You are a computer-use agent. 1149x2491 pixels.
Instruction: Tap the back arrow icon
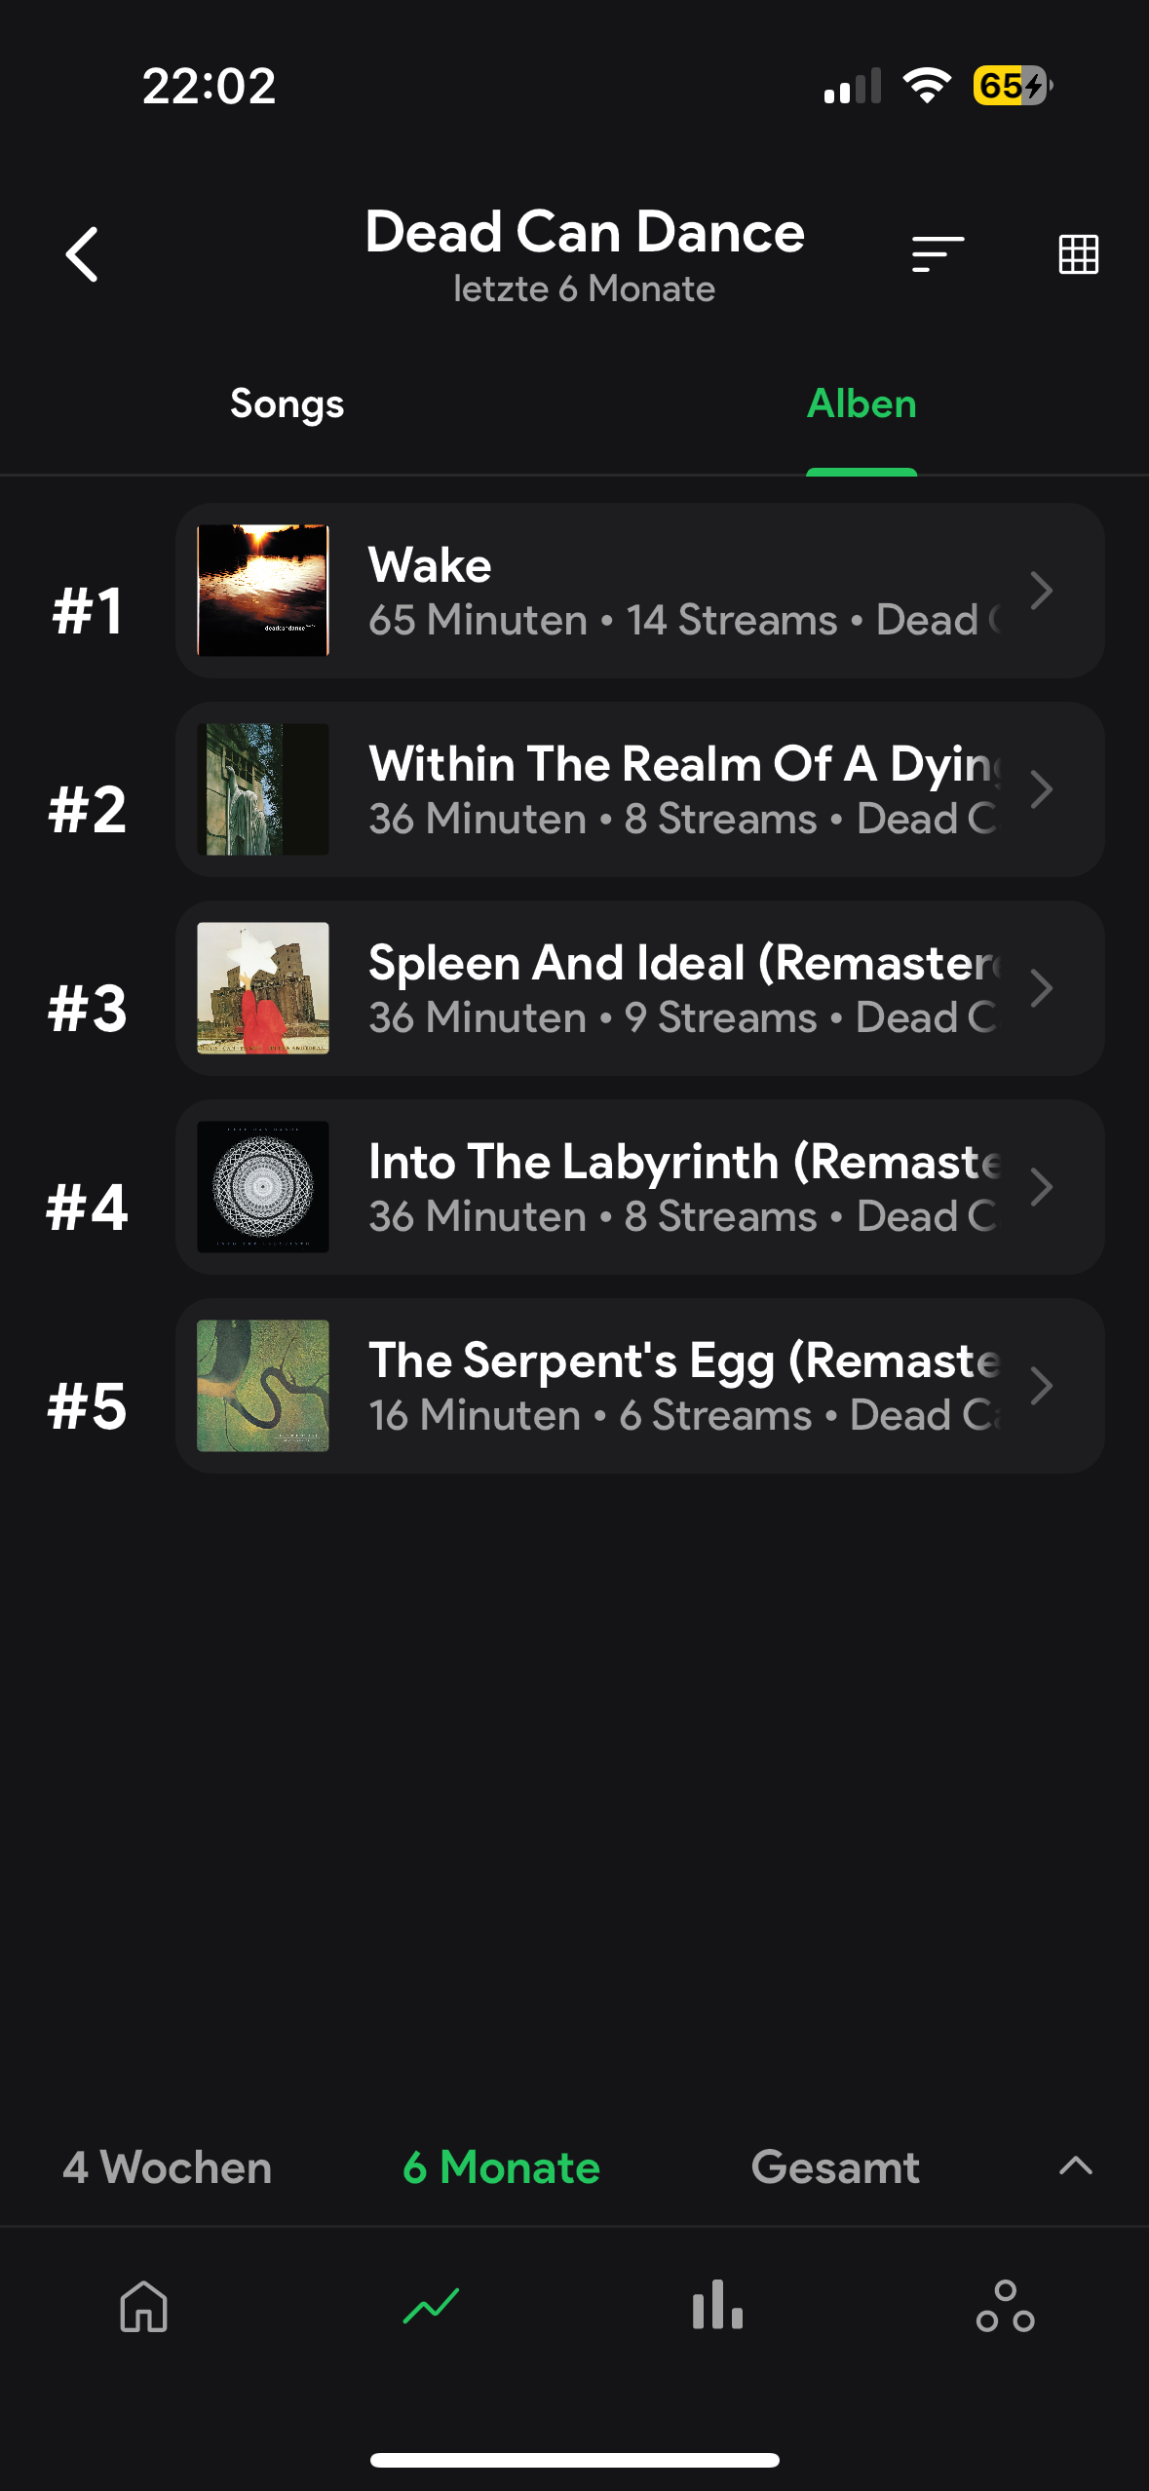pos(83,254)
